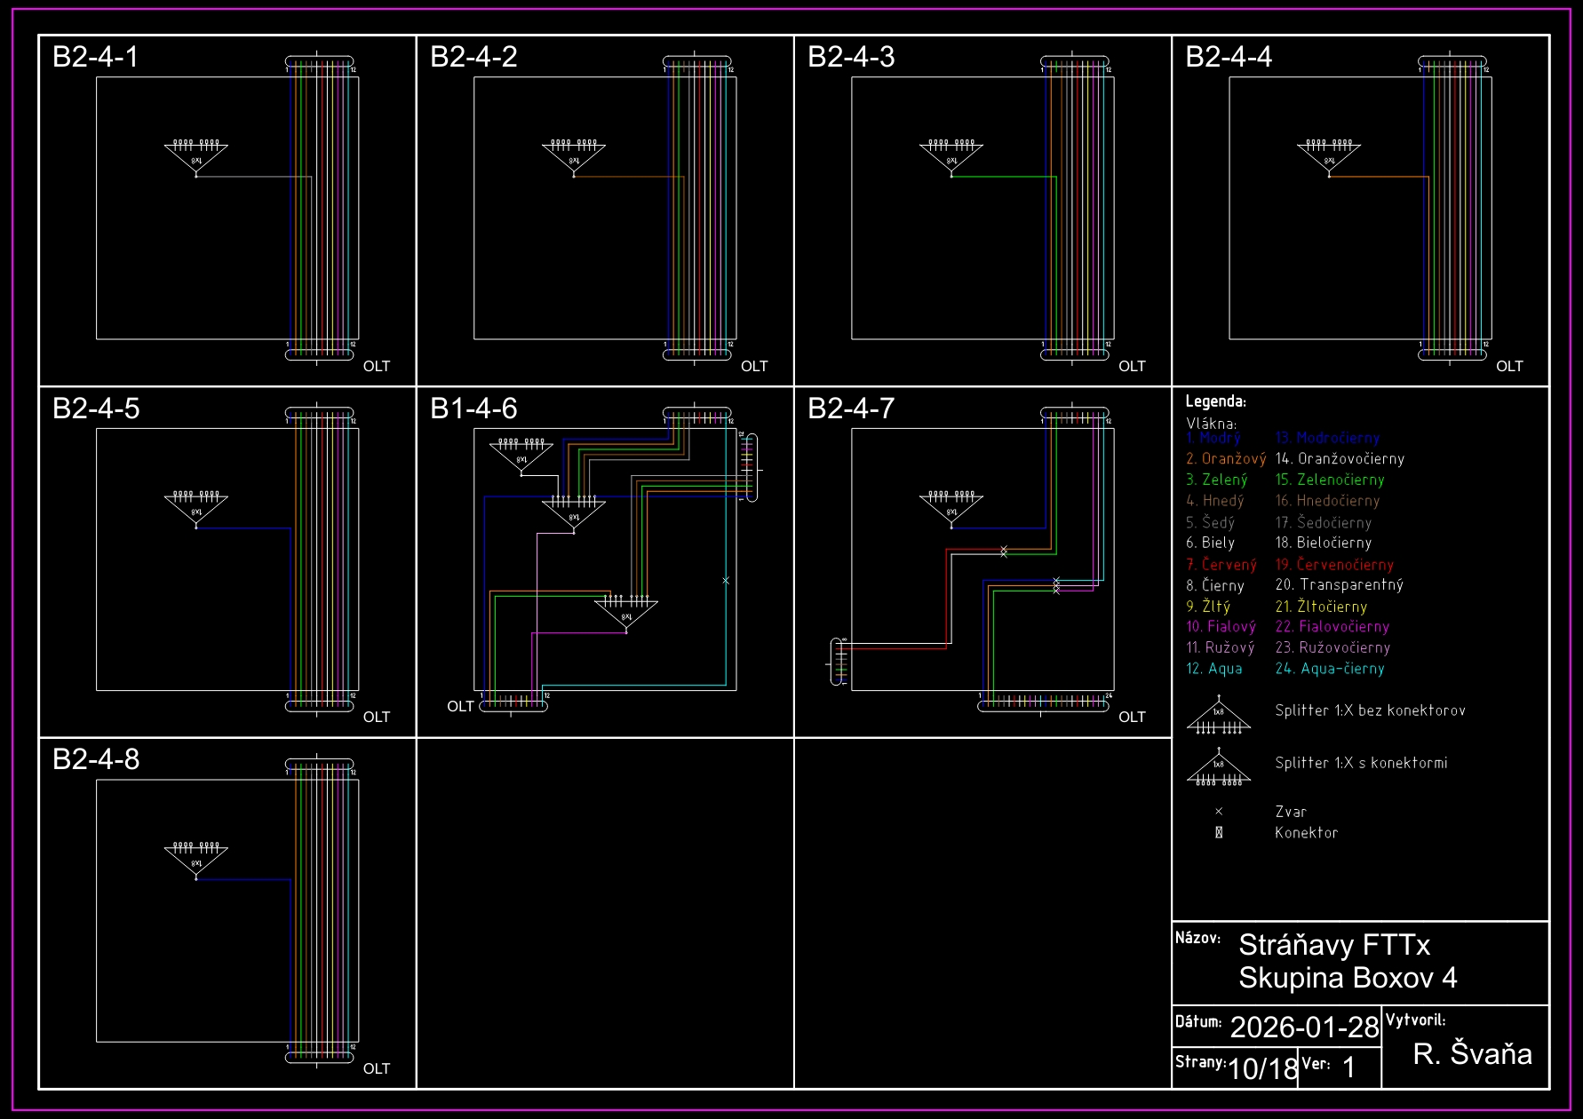This screenshot has width=1583, height=1119.
Task: Click the splitter symbol in box B2-4-1
Action: 196,156
